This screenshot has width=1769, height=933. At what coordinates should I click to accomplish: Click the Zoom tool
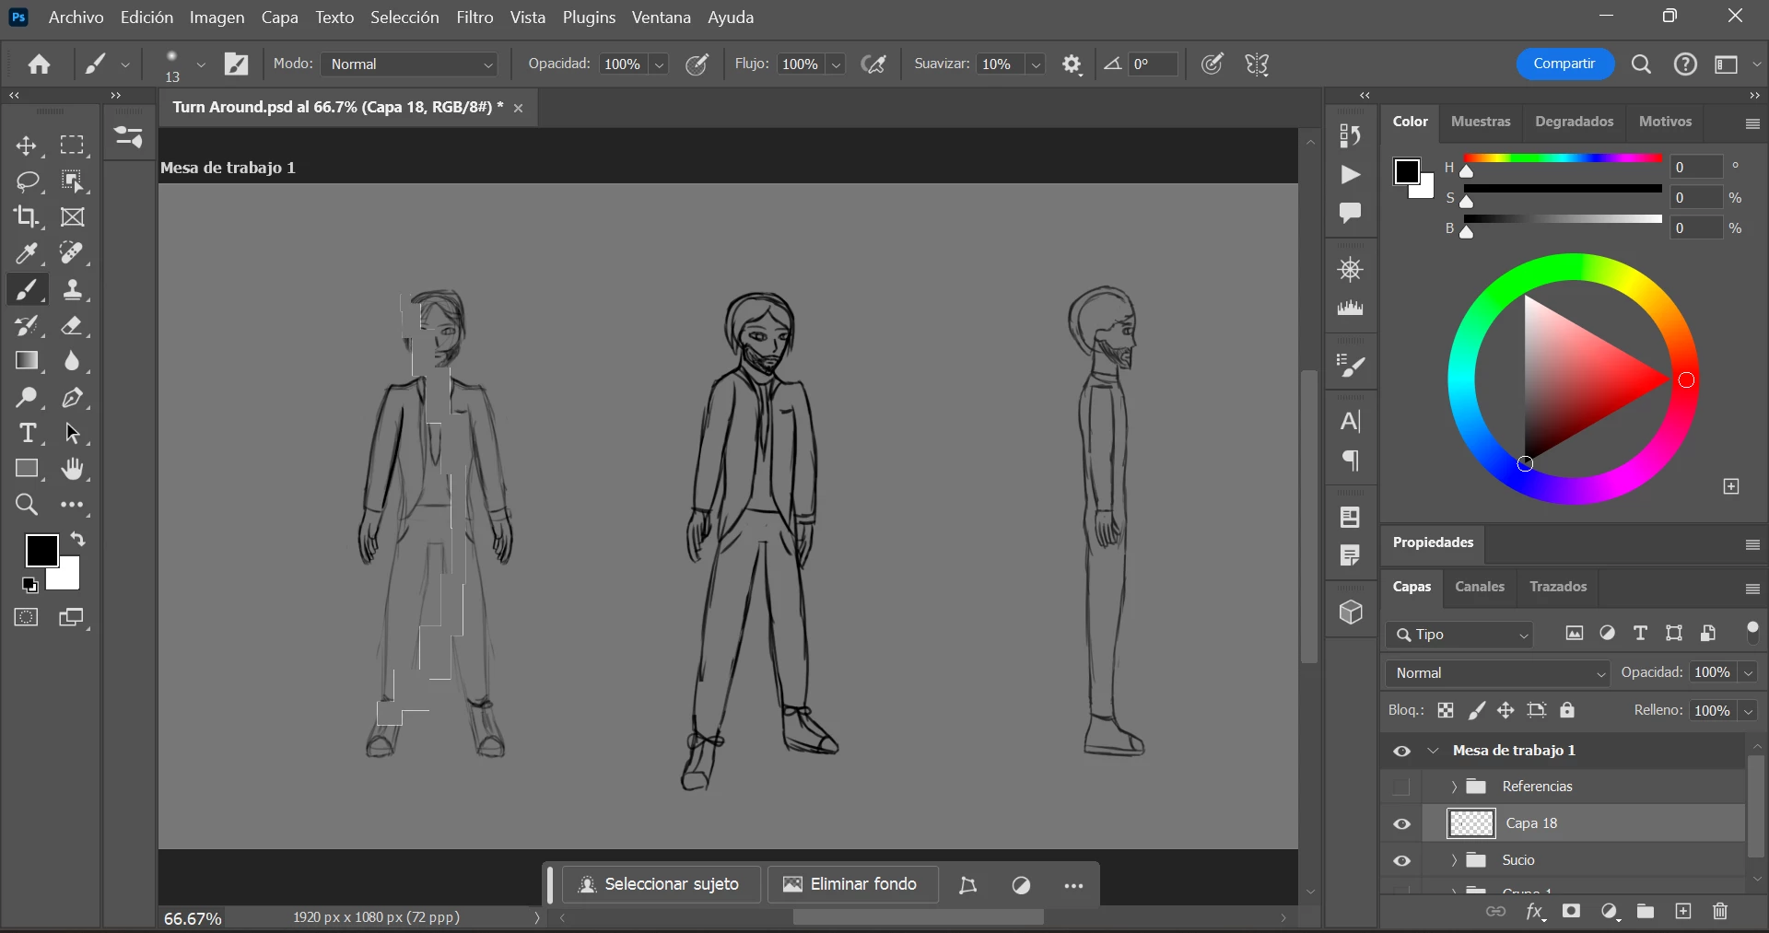(x=27, y=505)
